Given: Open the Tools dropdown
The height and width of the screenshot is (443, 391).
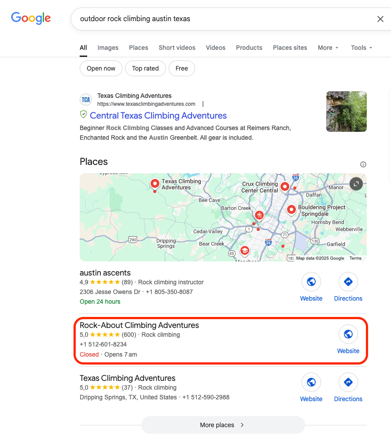Looking at the screenshot, I should pos(361,48).
